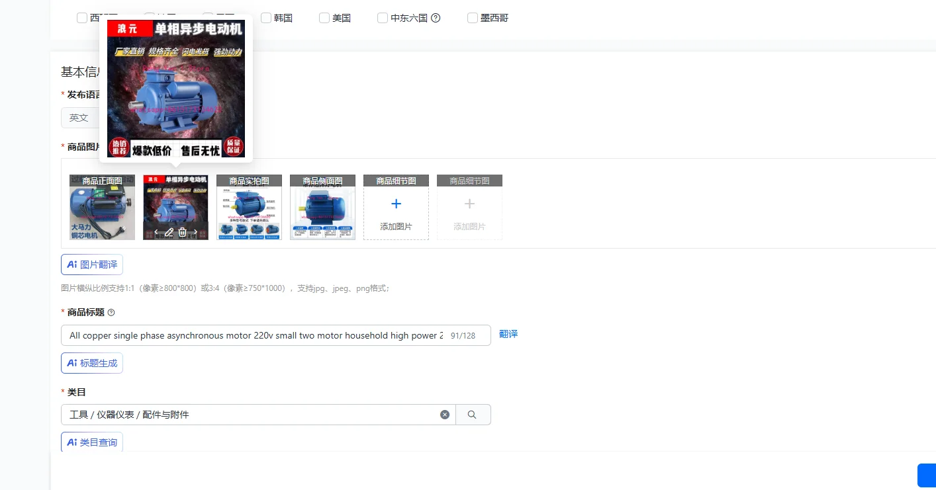
Task: Open the 商品标题 help icon
Action: [111, 312]
